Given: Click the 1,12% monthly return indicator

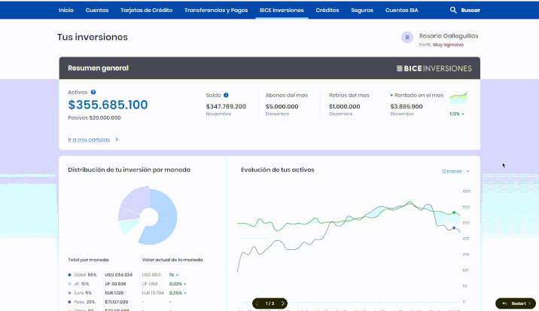Looking at the screenshot, I should point(457,114).
